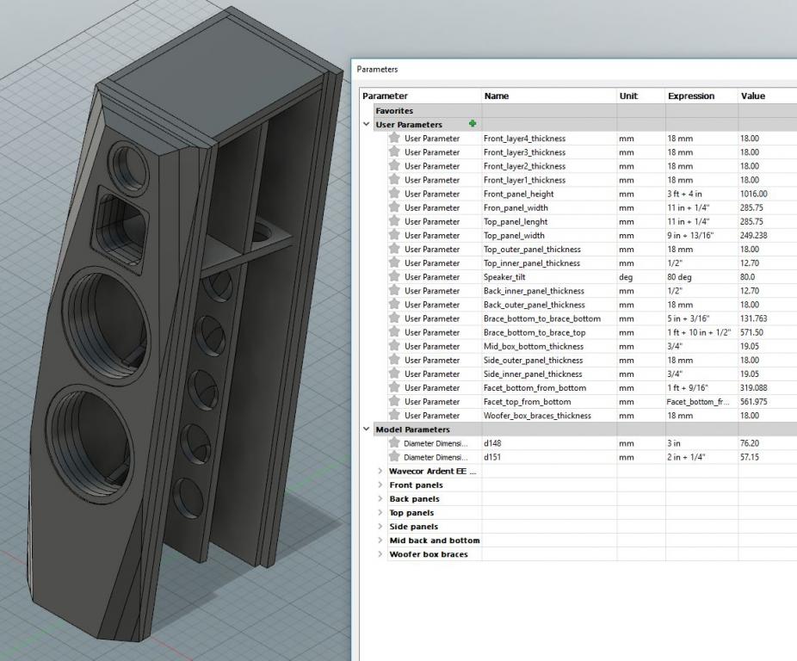Favorite the Top_inner_panel_thickness parameter star
Viewport: 797px width, 661px height.
click(394, 262)
